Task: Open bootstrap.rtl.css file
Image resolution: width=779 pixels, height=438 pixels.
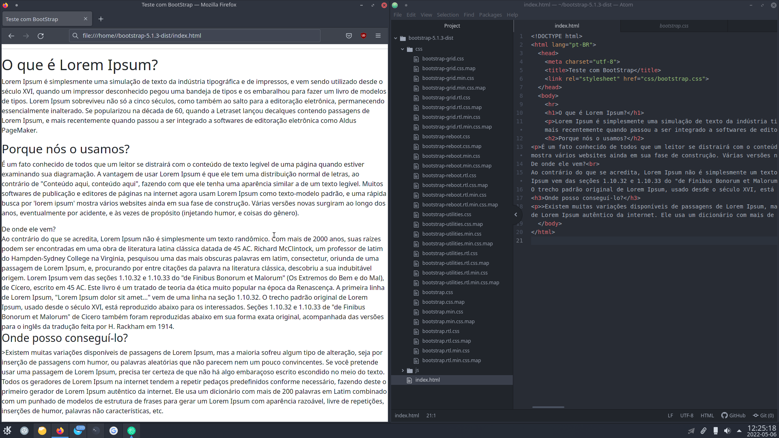Action: (441, 331)
